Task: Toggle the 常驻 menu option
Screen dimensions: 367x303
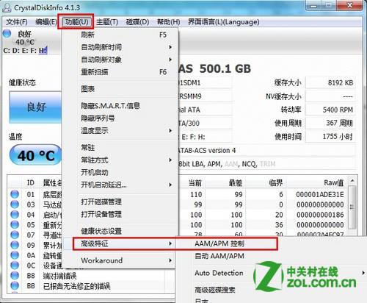Action: pyautogui.click(x=120, y=148)
